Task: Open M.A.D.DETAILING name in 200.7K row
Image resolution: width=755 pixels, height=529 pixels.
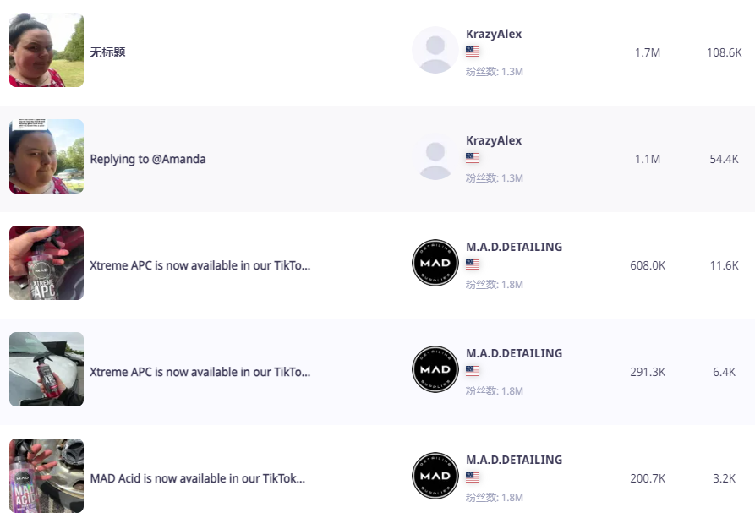Action: pyautogui.click(x=514, y=460)
